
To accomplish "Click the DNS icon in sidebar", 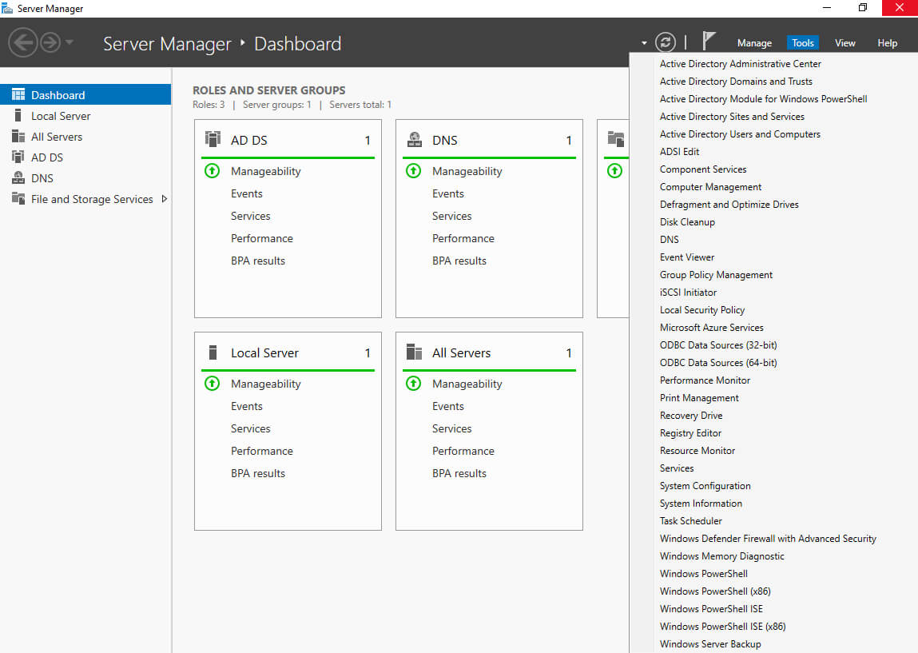I will [x=18, y=177].
